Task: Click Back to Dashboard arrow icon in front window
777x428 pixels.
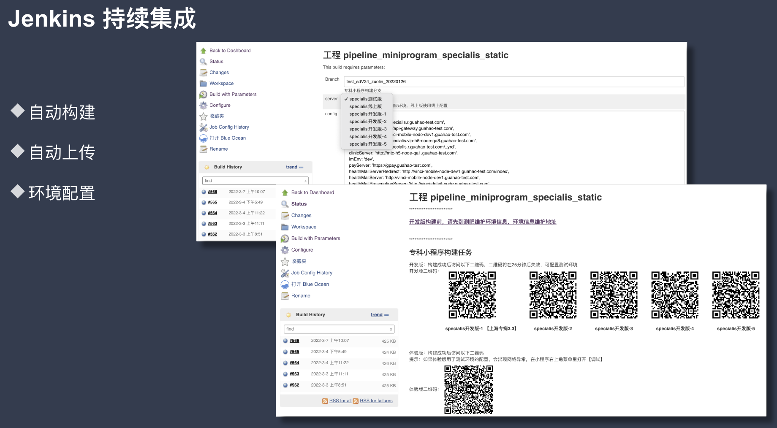Action: (285, 192)
